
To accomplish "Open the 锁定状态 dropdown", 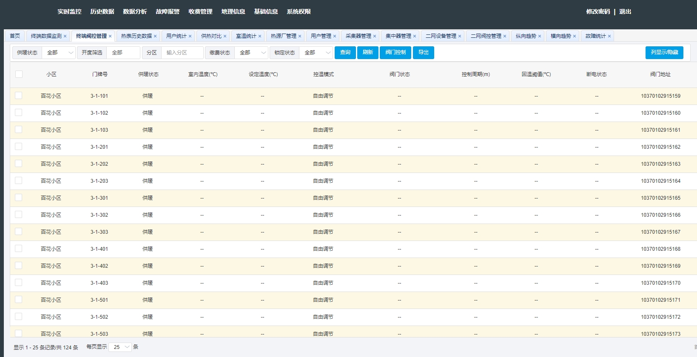I will click(x=316, y=53).
